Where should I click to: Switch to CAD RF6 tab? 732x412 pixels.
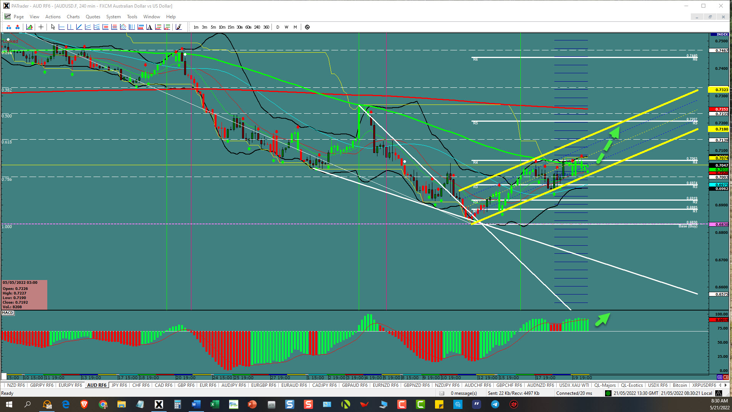[164, 385]
